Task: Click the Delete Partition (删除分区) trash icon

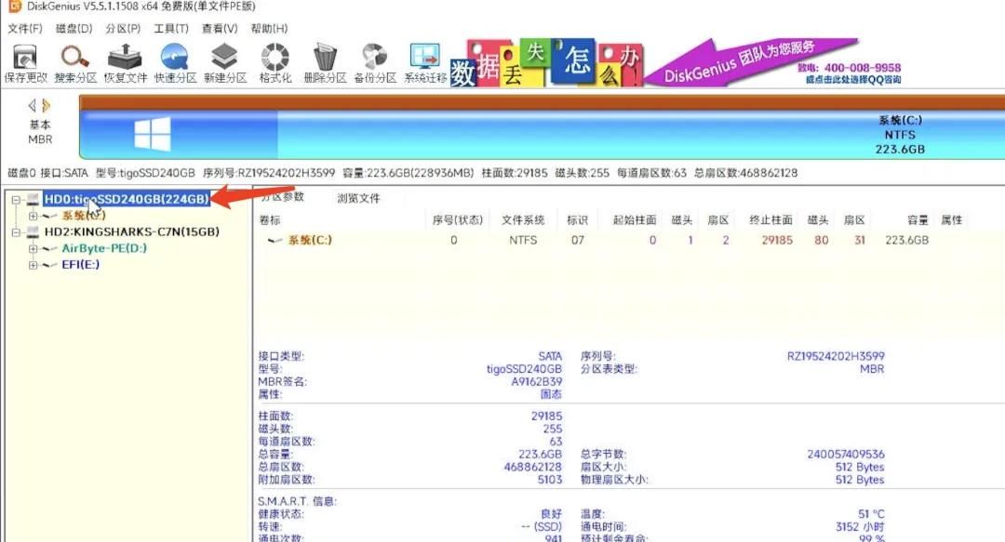Action: 325,63
